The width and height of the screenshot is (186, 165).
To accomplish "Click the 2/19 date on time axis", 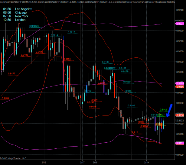I will (x=146, y=162).
